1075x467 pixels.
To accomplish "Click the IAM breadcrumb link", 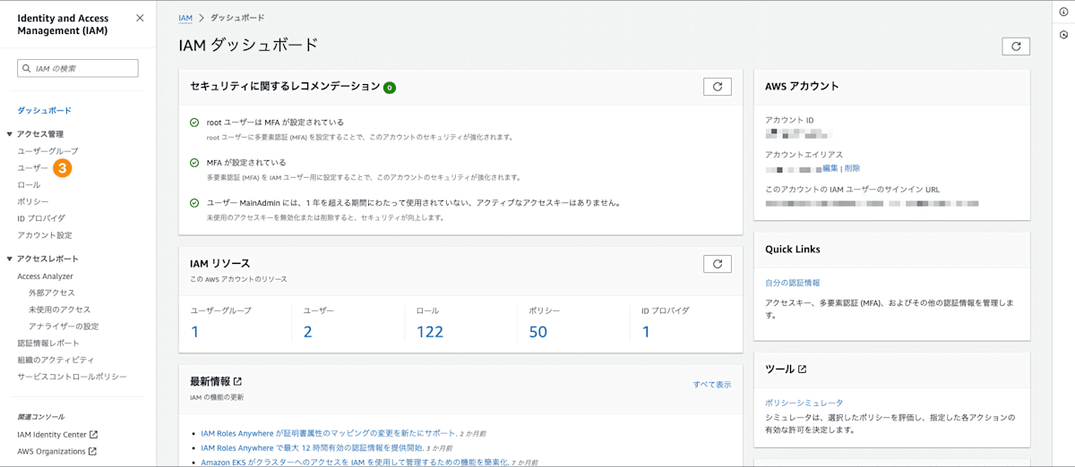I will (x=185, y=18).
